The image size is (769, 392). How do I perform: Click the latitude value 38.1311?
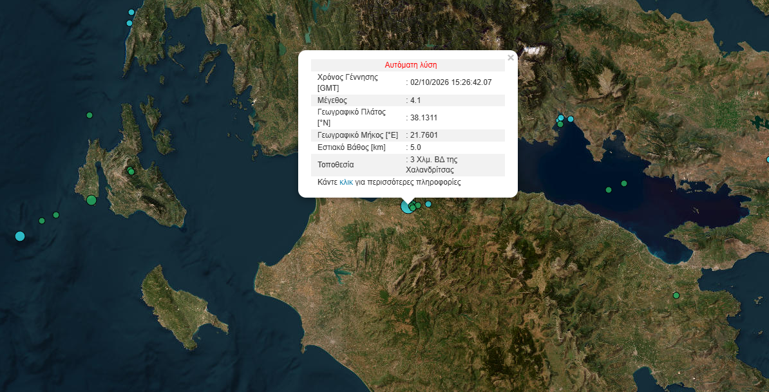pyautogui.click(x=424, y=118)
